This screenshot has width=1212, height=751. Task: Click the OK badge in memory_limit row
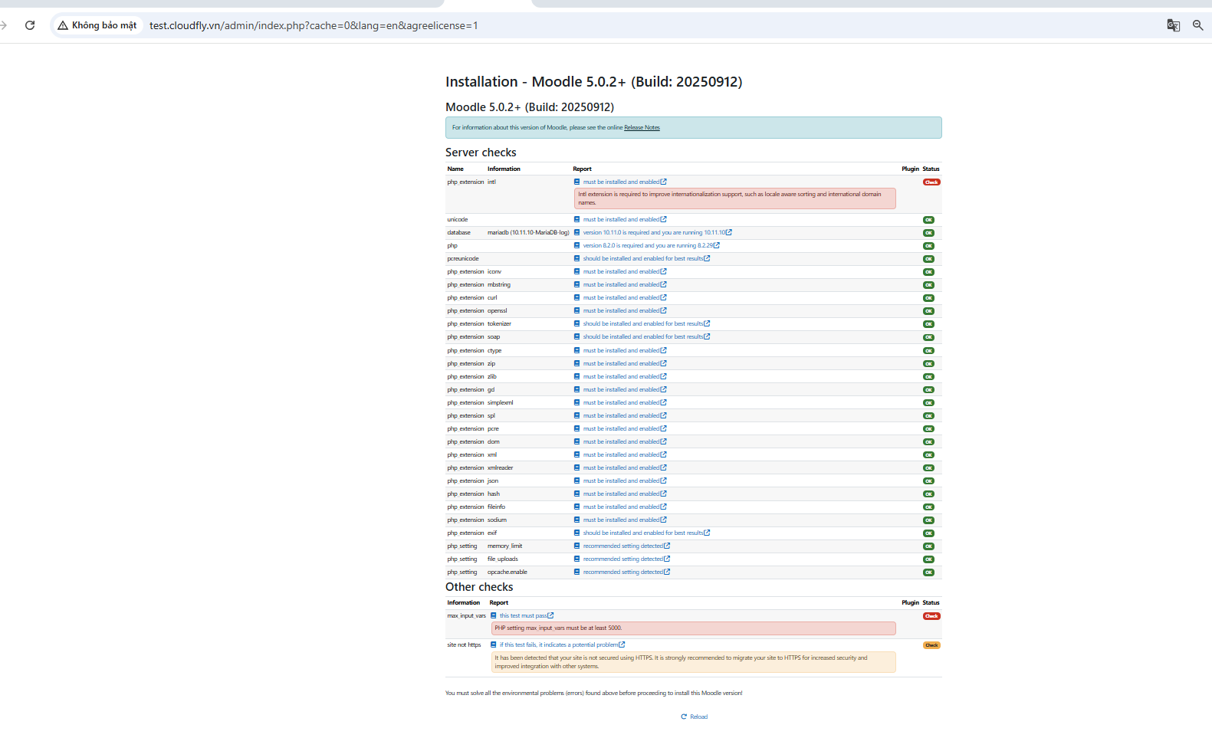(928, 546)
